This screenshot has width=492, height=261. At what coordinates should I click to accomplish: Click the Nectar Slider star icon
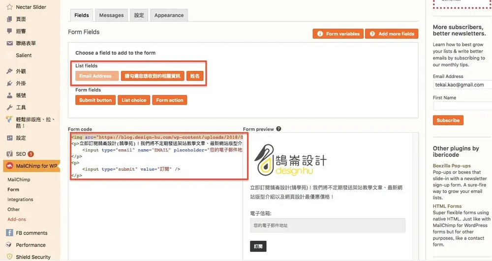click(x=9, y=7)
